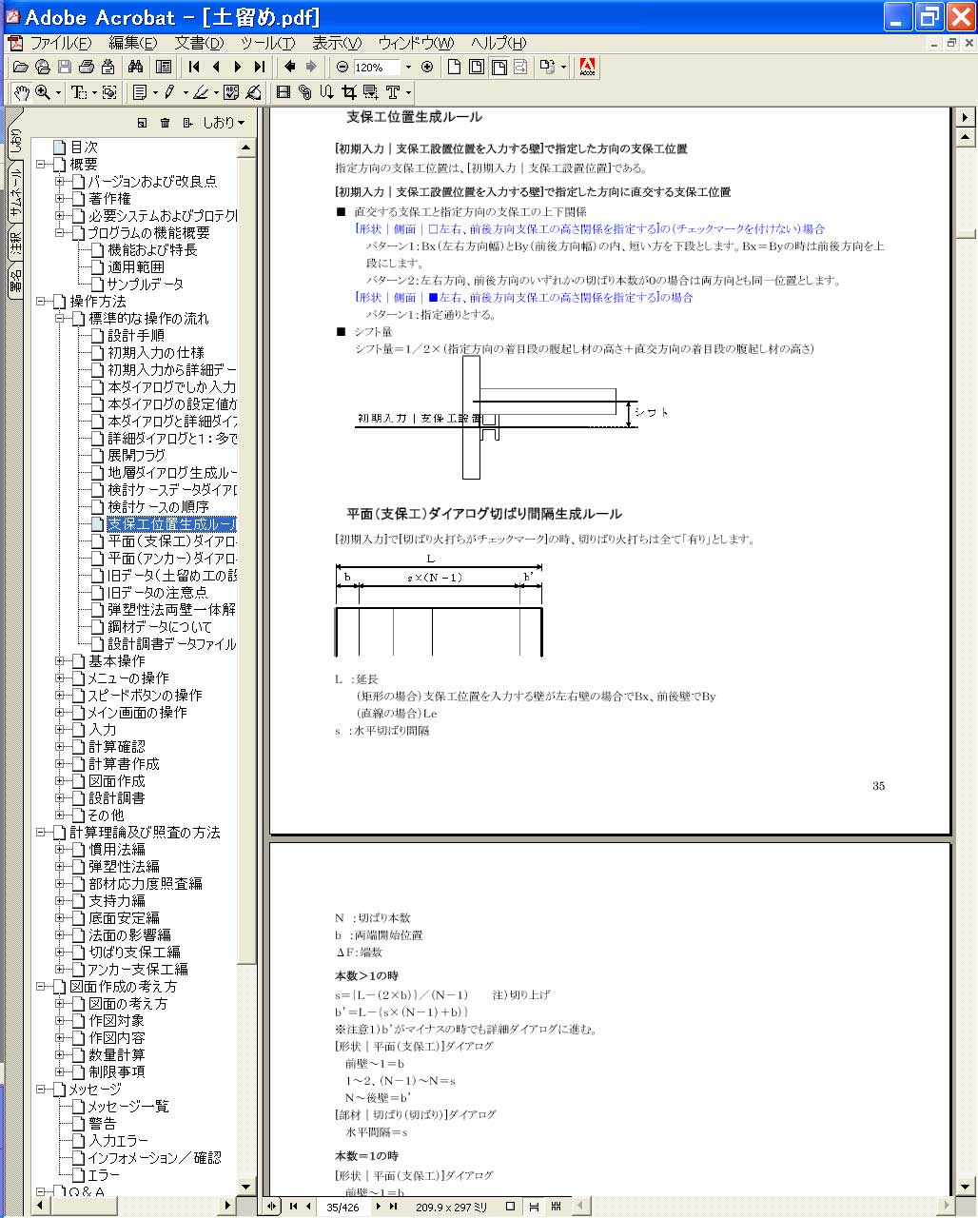
Task: Select the Hand tool
Action: pos(20,92)
